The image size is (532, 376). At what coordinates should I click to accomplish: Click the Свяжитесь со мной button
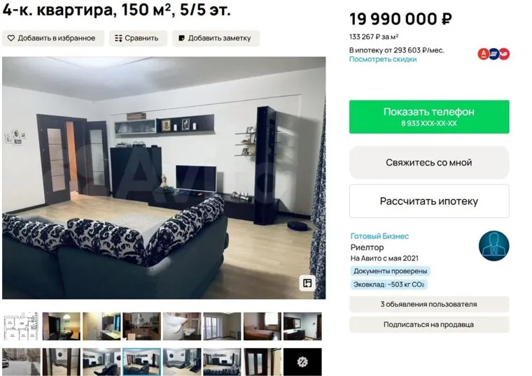pos(429,163)
